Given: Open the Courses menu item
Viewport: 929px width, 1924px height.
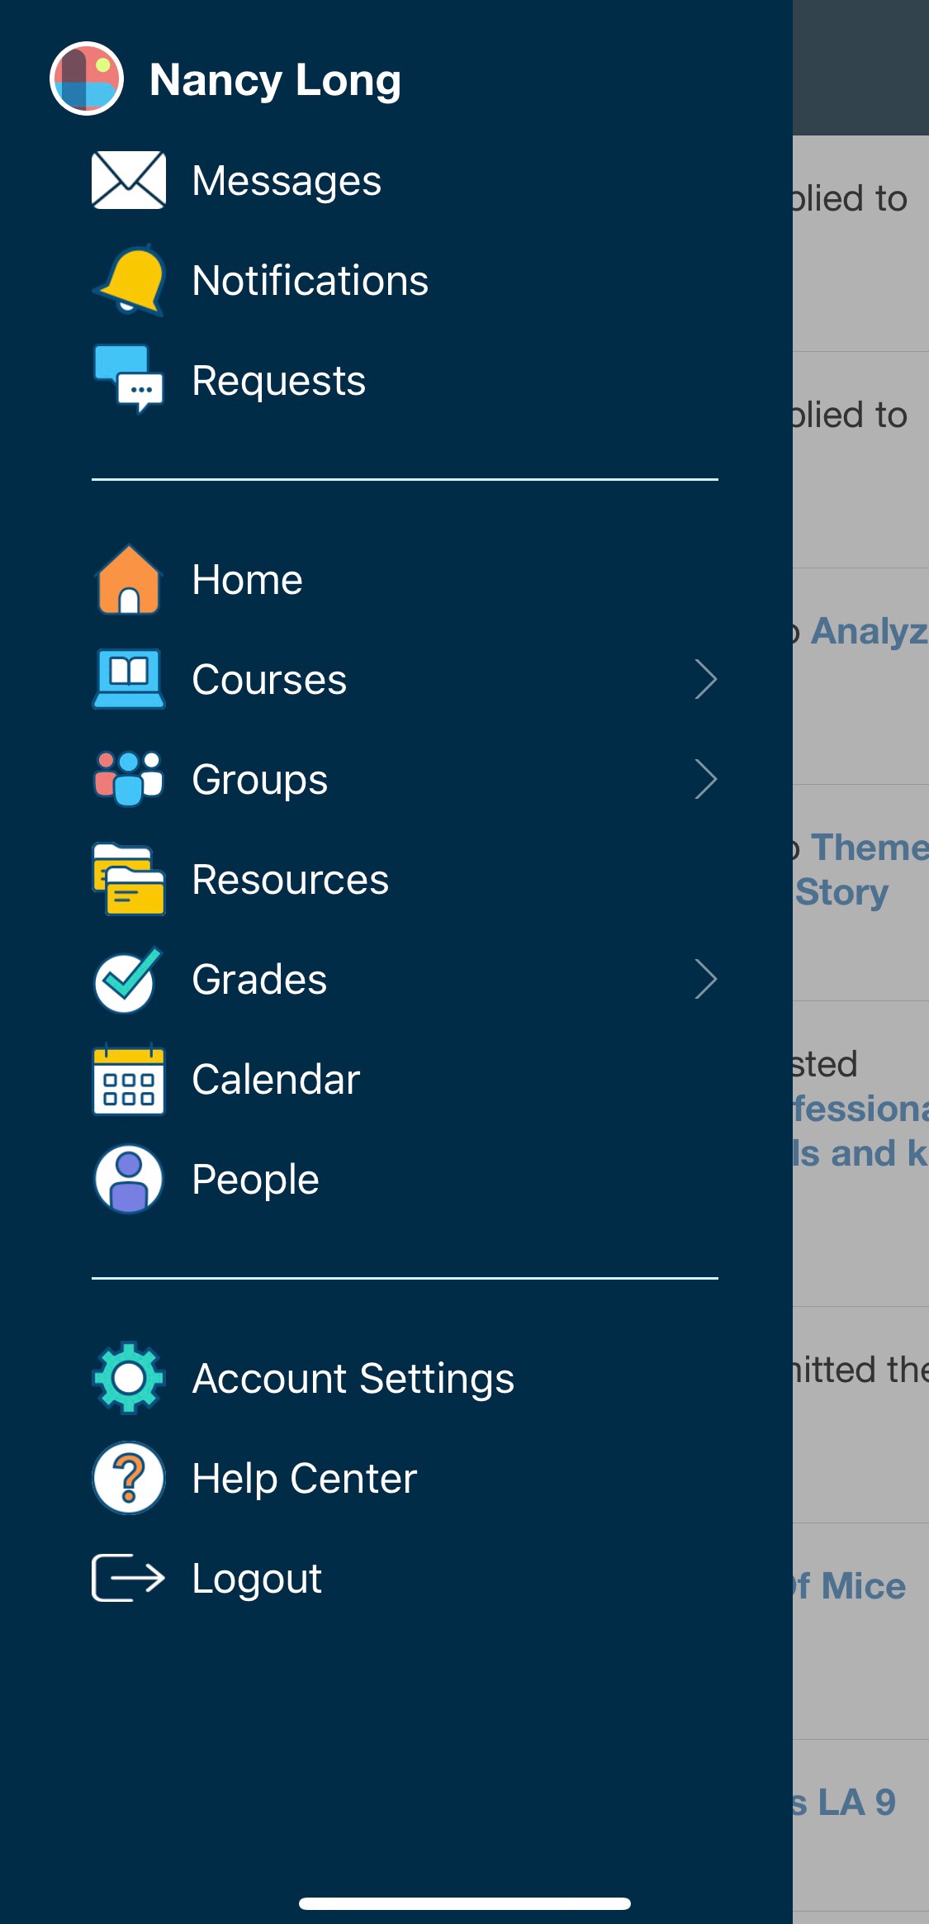Looking at the screenshot, I should (x=269, y=680).
